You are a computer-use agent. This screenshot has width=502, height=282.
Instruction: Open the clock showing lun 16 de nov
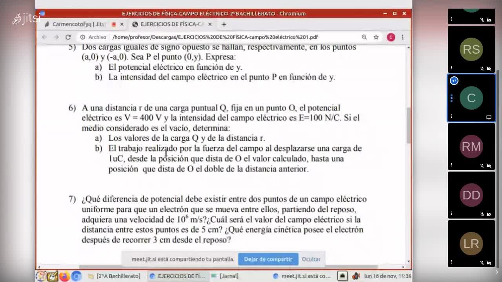[387, 276]
